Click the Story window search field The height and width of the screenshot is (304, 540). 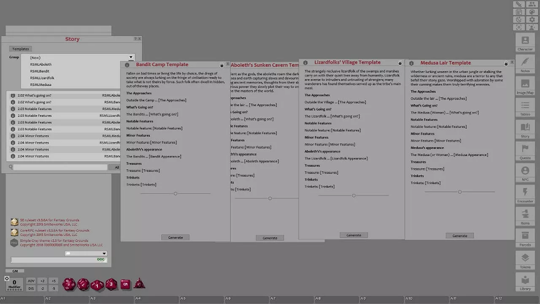[60, 167]
